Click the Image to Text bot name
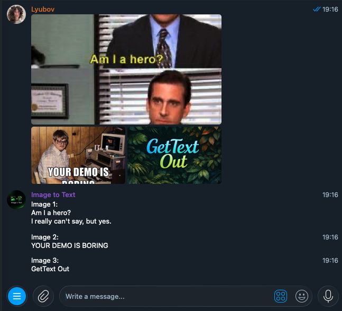This screenshot has width=342, height=311. [53, 194]
